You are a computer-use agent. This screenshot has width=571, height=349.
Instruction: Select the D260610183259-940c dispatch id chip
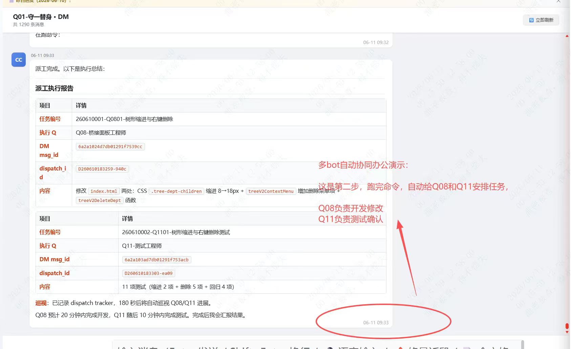(102, 169)
